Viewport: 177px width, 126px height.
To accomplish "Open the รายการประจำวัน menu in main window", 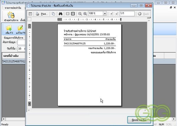I will pyautogui.click(x=13, y=8).
